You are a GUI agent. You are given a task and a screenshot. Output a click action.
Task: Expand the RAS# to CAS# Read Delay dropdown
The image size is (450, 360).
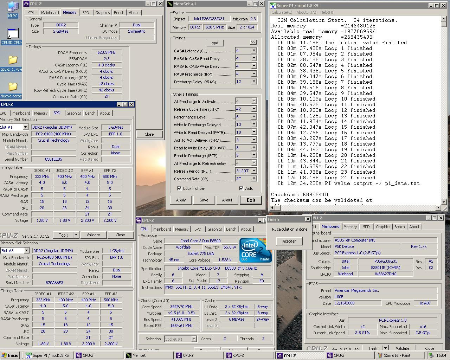click(254, 58)
